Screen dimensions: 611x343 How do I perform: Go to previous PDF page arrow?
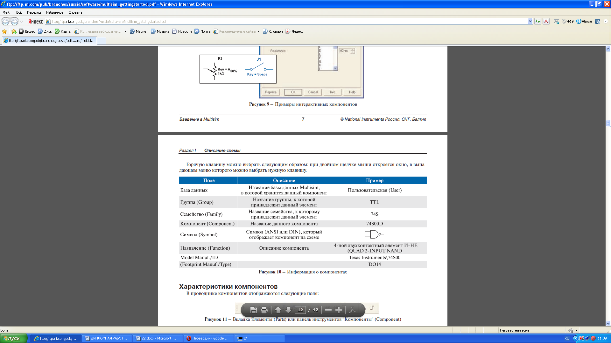tap(278, 310)
